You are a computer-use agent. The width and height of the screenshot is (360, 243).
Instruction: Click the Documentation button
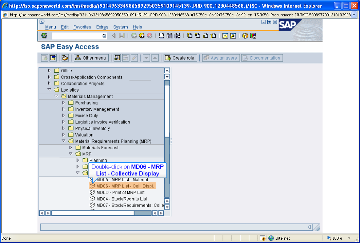point(262,58)
